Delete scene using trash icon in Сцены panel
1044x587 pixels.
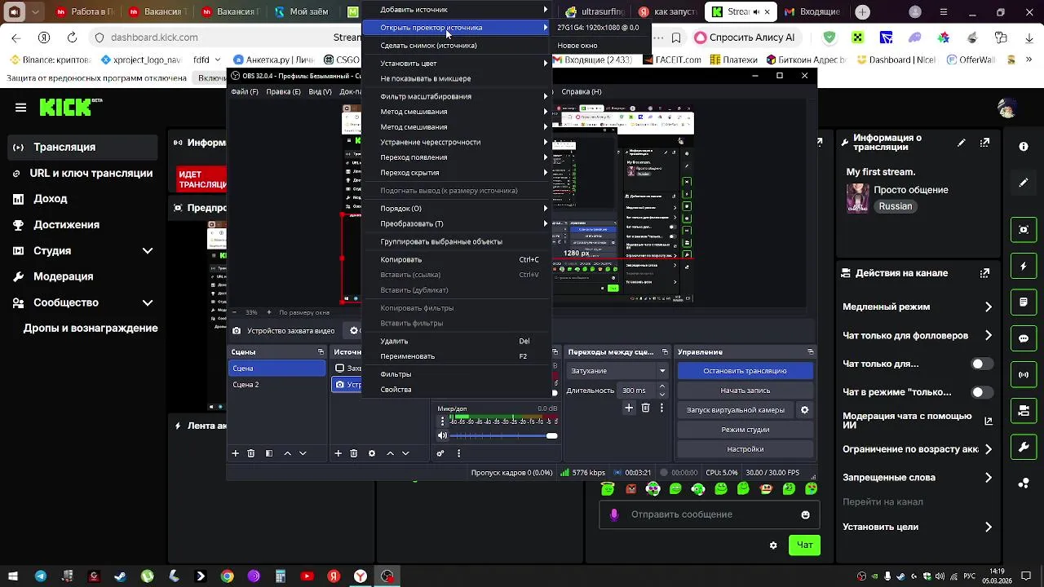[251, 453]
